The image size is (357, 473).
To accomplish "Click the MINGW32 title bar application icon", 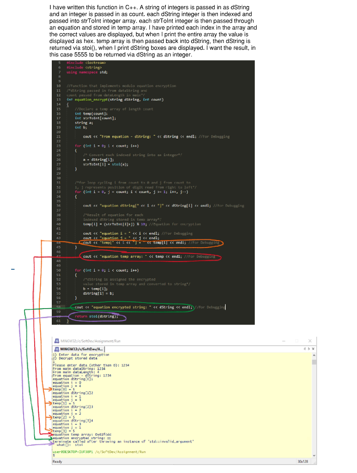I will point(57,341).
